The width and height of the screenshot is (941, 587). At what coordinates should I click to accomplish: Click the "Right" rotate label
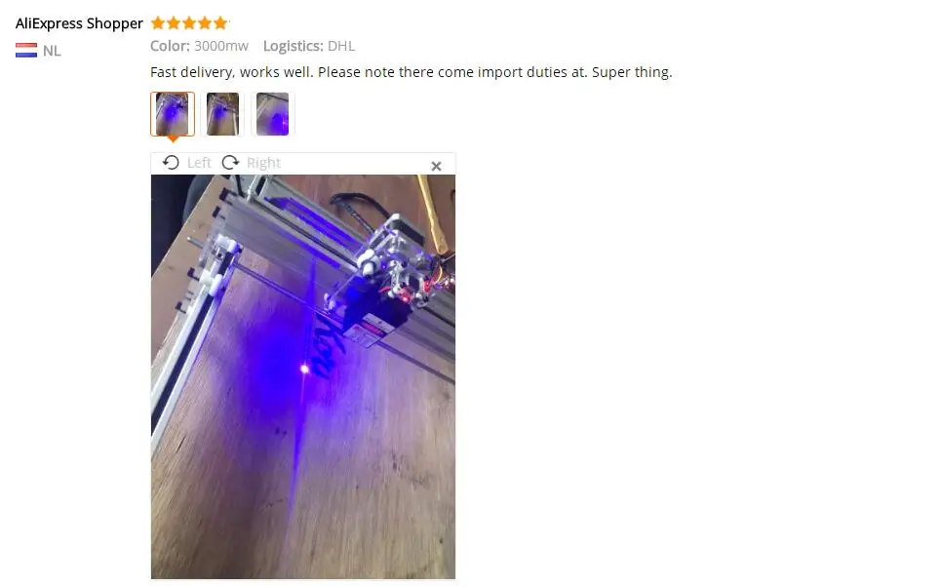click(x=263, y=163)
